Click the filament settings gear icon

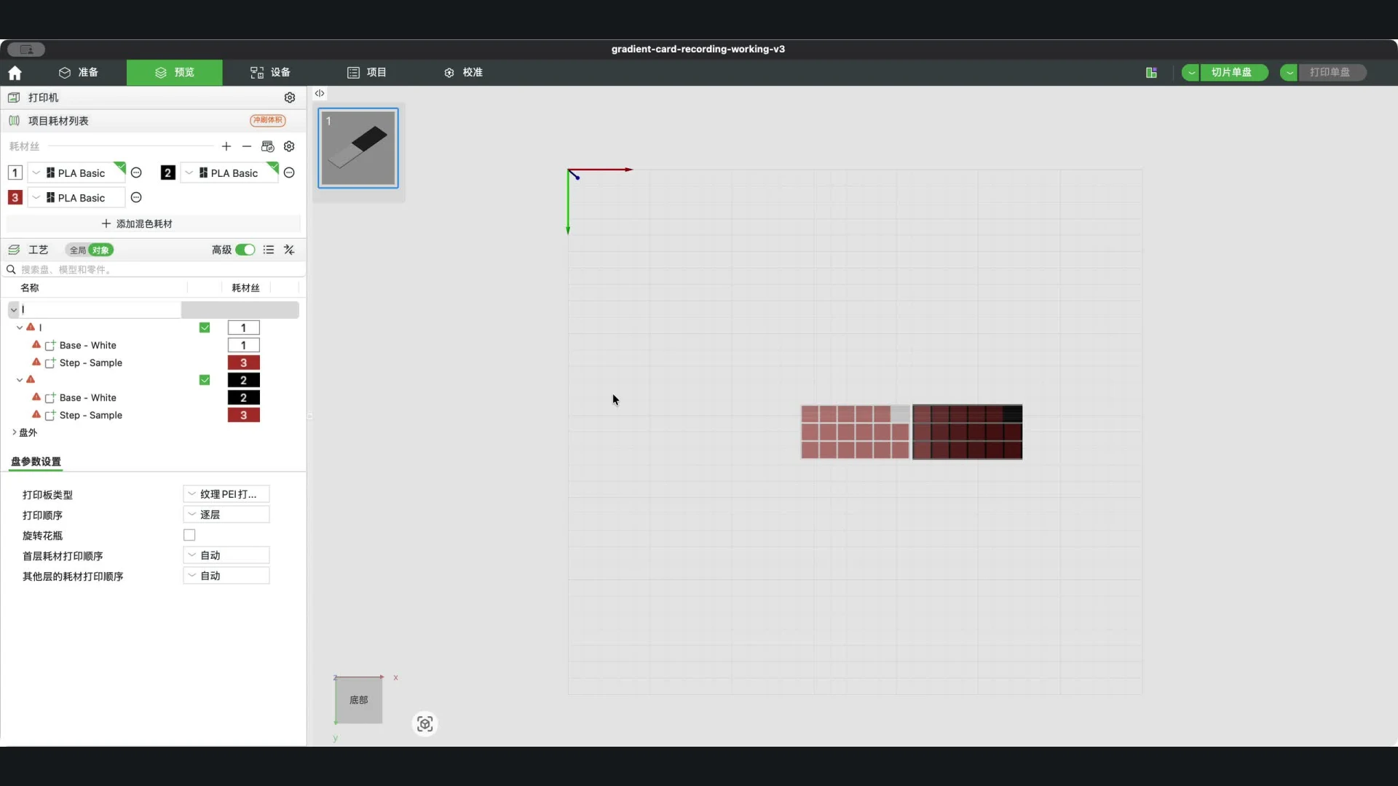[289, 146]
